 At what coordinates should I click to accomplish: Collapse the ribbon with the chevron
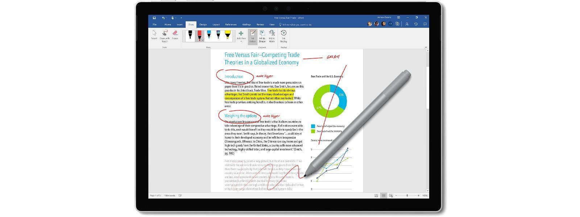point(426,47)
